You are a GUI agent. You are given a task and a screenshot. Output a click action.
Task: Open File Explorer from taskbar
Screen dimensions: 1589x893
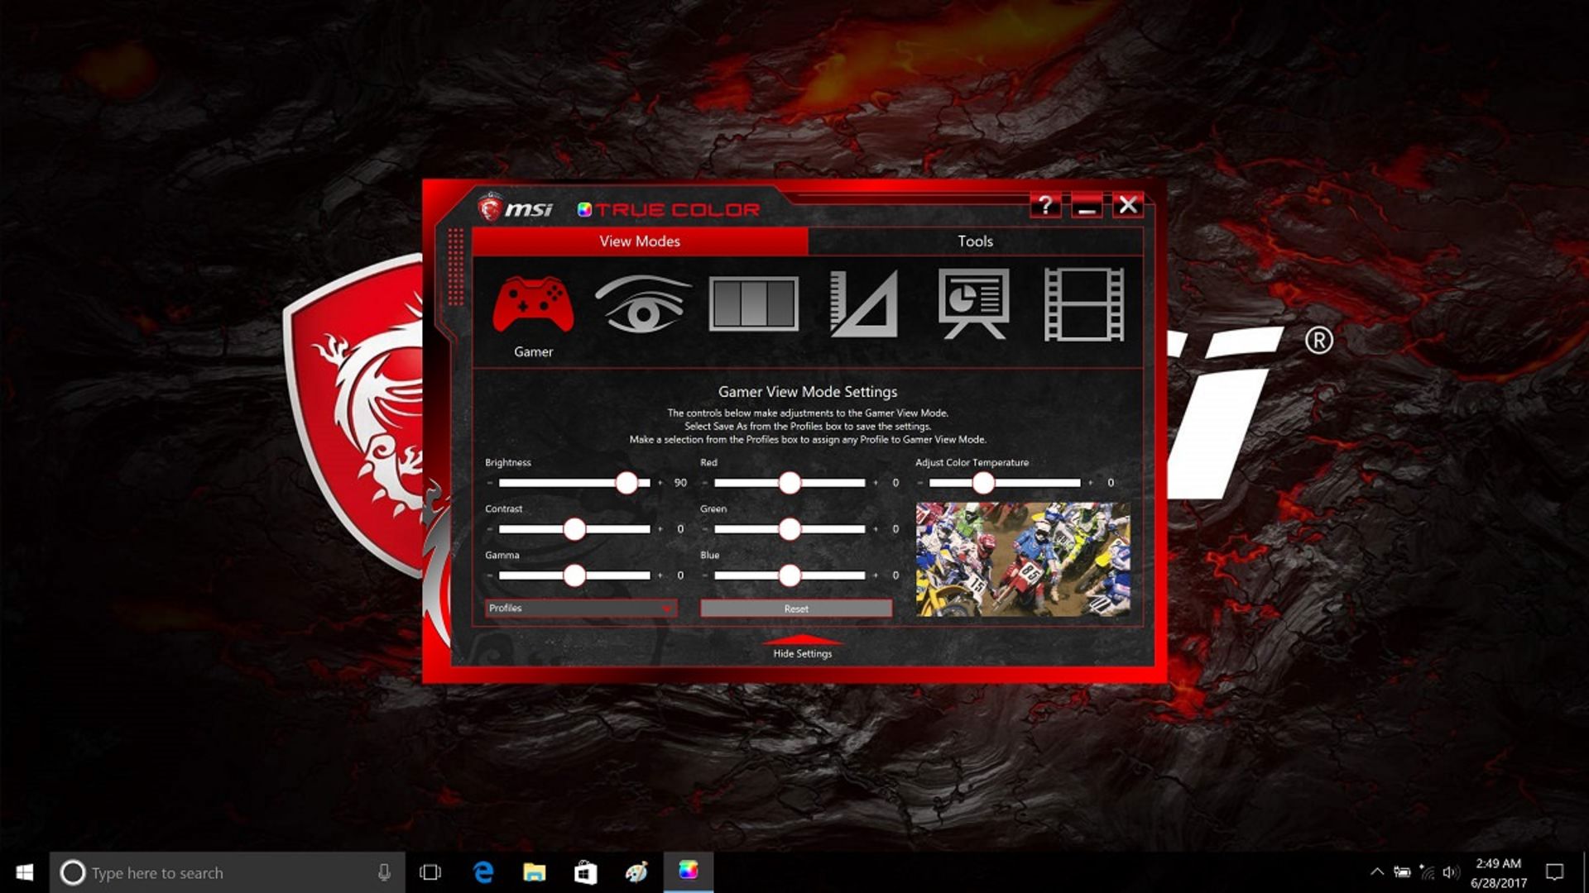click(535, 872)
